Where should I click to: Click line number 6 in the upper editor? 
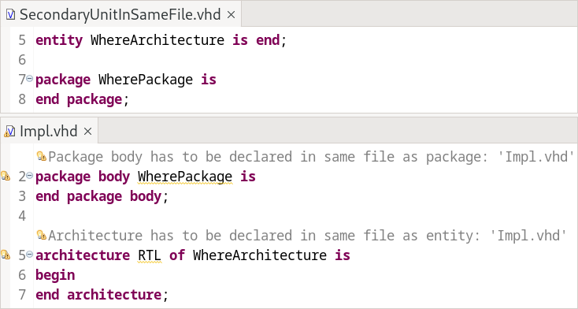[x=22, y=59]
